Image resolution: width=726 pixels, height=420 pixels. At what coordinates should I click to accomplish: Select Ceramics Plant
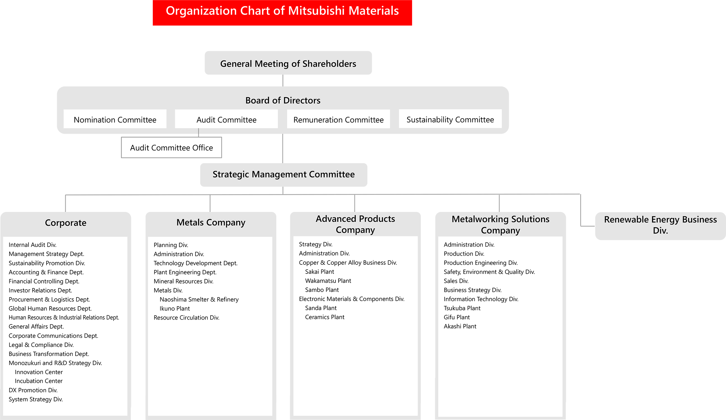point(325,317)
